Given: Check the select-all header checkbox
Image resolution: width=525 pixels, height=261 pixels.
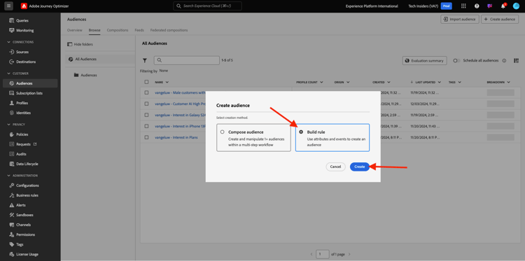Looking at the screenshot, I should [147, 82].
